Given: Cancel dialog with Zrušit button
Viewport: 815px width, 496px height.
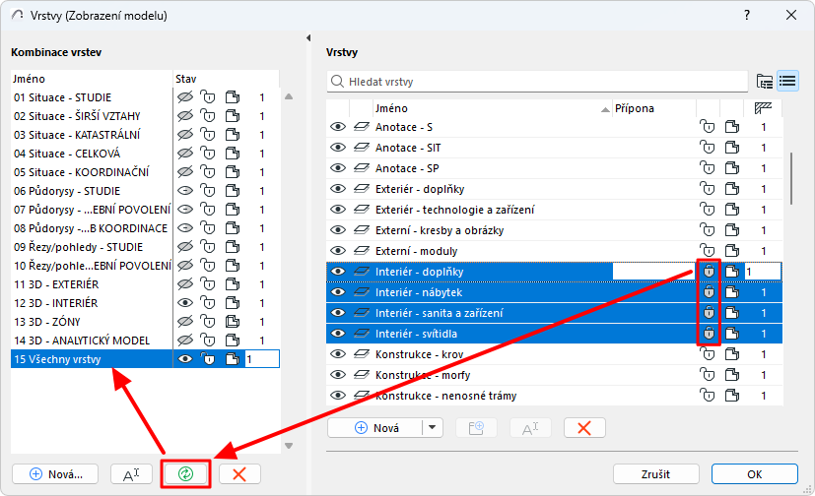Looking at the screenshot, I should 656,473.
